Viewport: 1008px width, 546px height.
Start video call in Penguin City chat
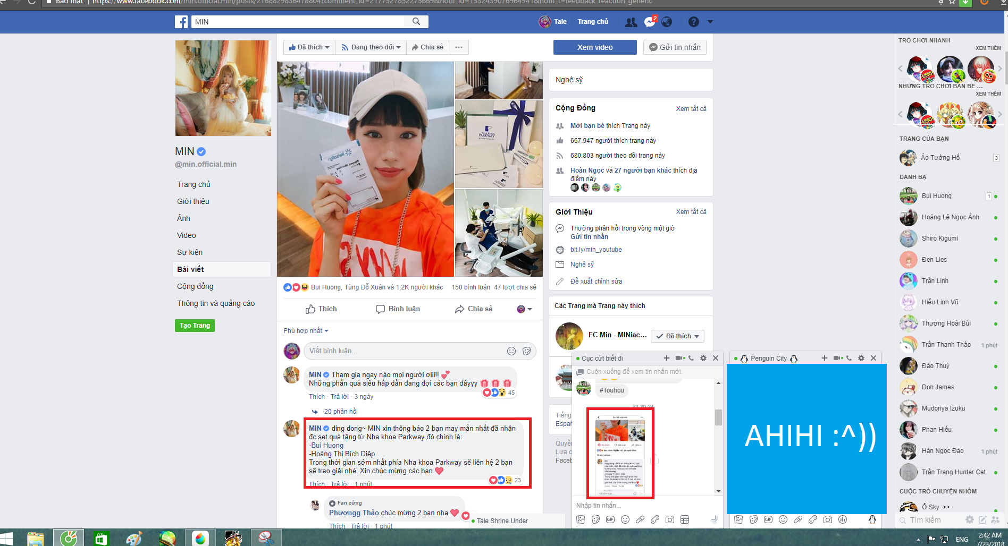837,358
